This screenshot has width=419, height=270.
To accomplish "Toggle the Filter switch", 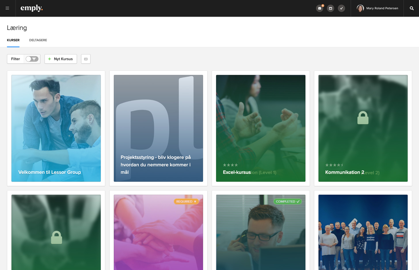I will click(x=32, y=59).
